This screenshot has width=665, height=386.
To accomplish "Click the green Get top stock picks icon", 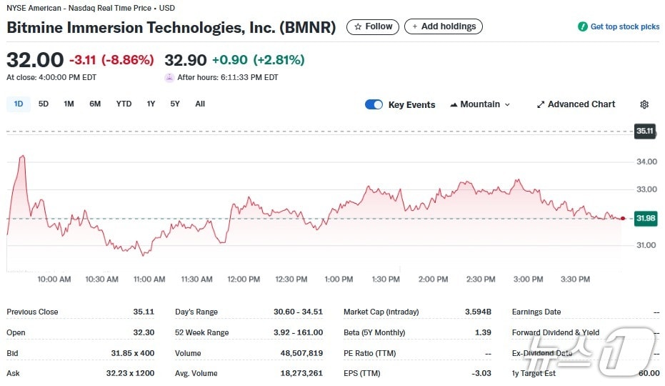I will (x=583, y=26).
